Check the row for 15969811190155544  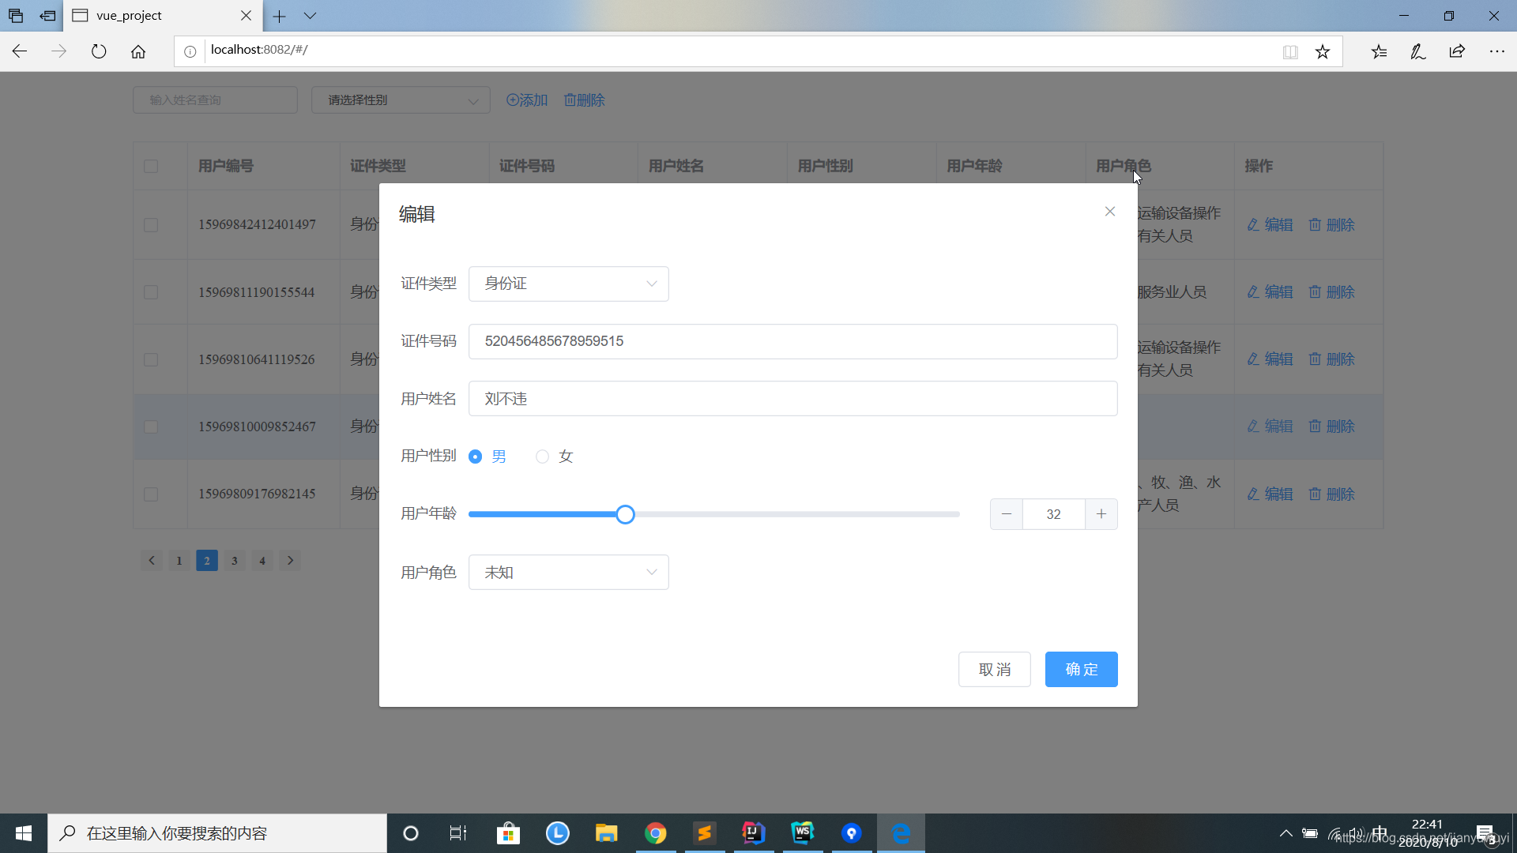151,292
